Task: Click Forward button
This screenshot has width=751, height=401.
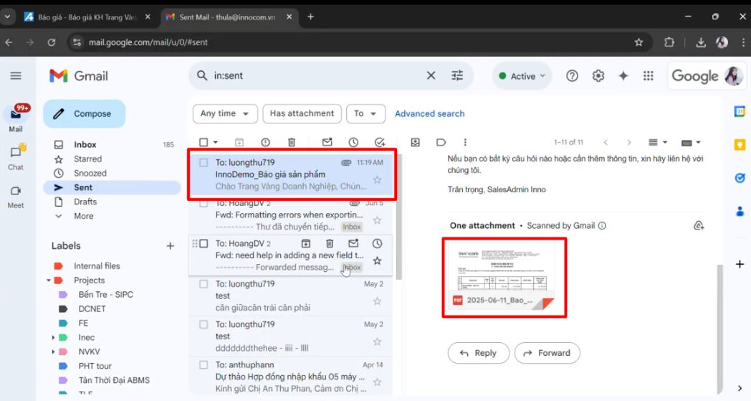Action: (547, 353)
